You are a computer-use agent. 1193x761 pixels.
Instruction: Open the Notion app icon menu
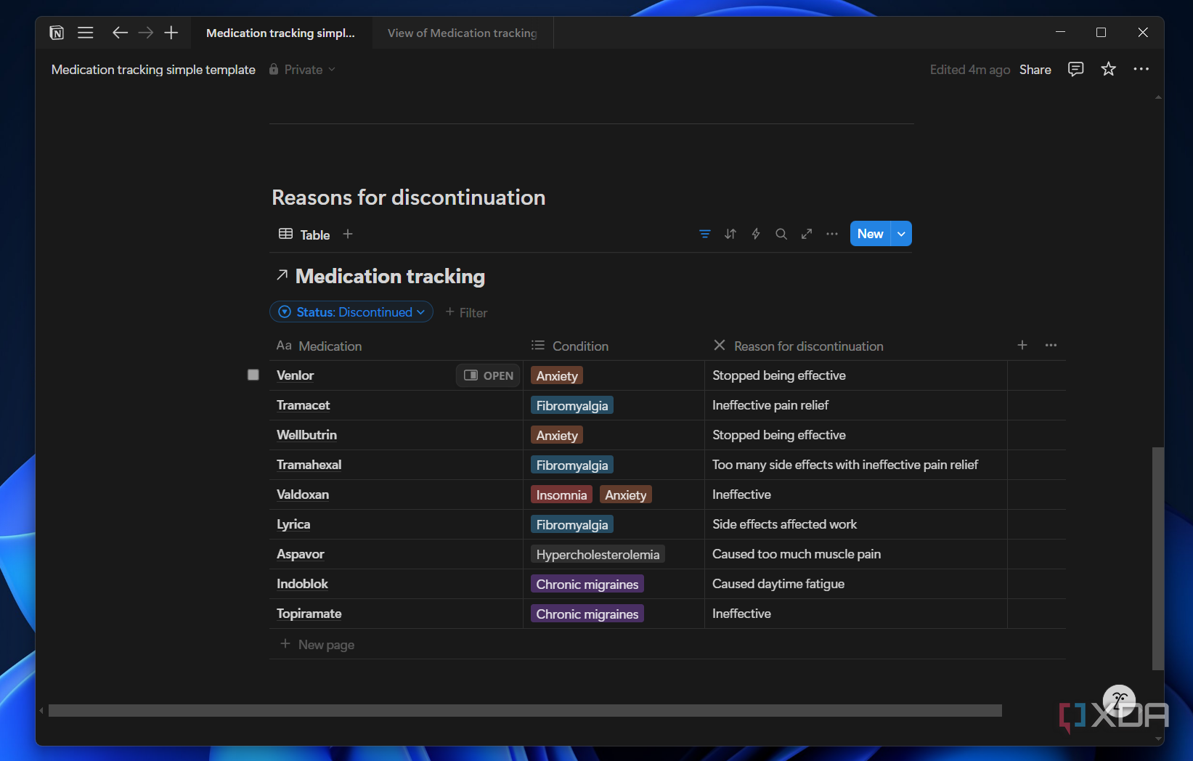click(x=57, y=33)
